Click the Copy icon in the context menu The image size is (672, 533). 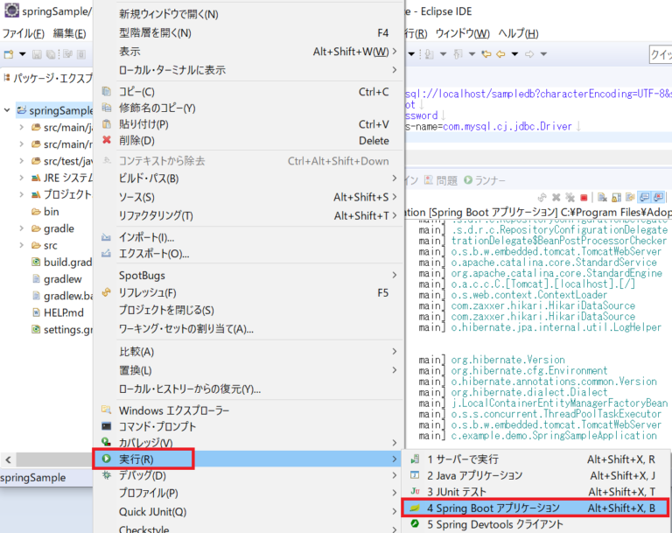pyautogui.click(x=106, y=91)
